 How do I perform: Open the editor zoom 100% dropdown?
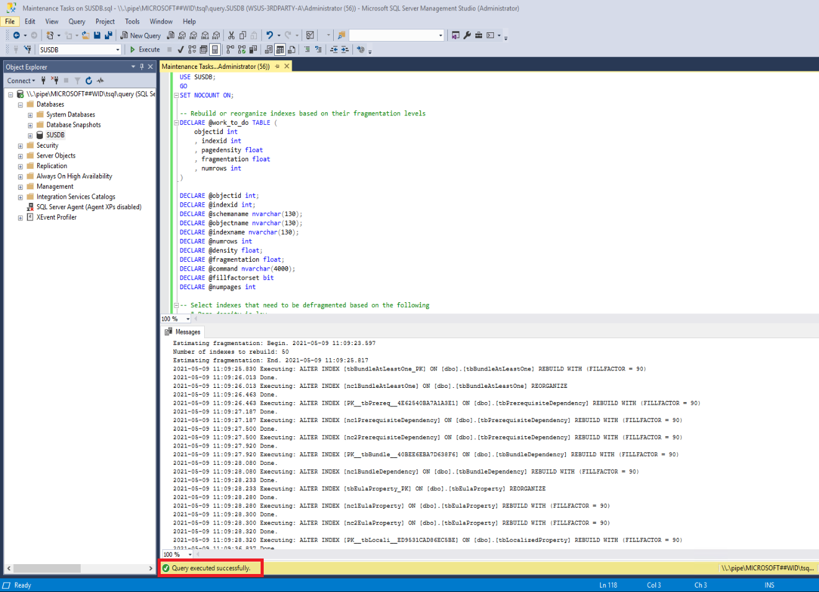pos(187,319)
